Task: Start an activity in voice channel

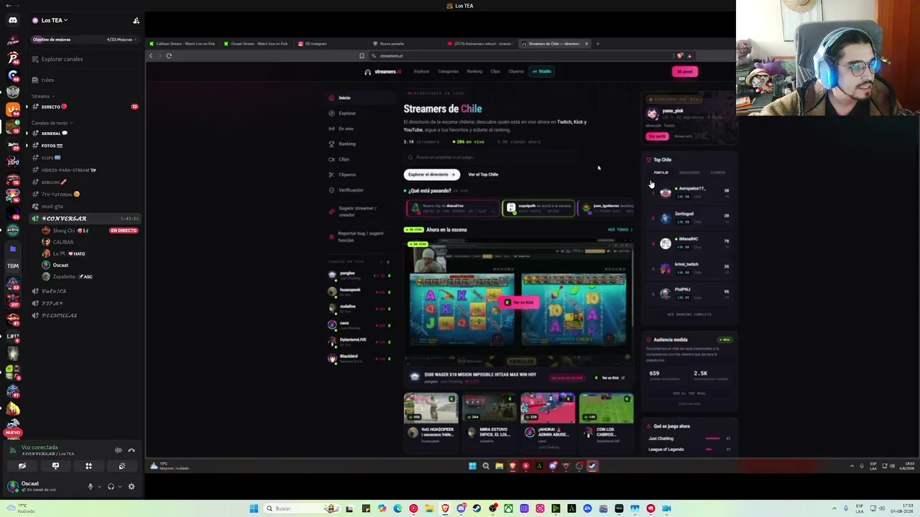Action: (88, 466)
